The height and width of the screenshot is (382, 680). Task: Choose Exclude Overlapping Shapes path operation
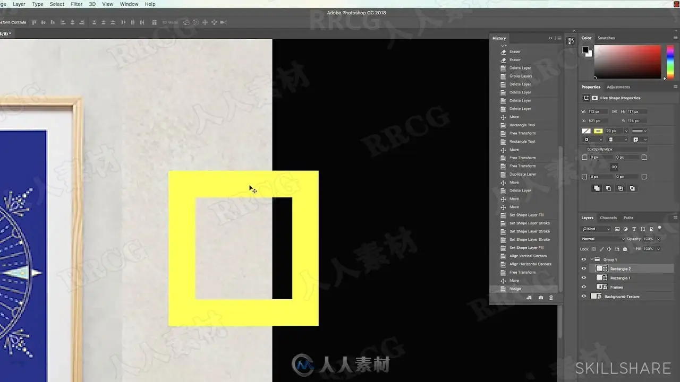point(632,188)
